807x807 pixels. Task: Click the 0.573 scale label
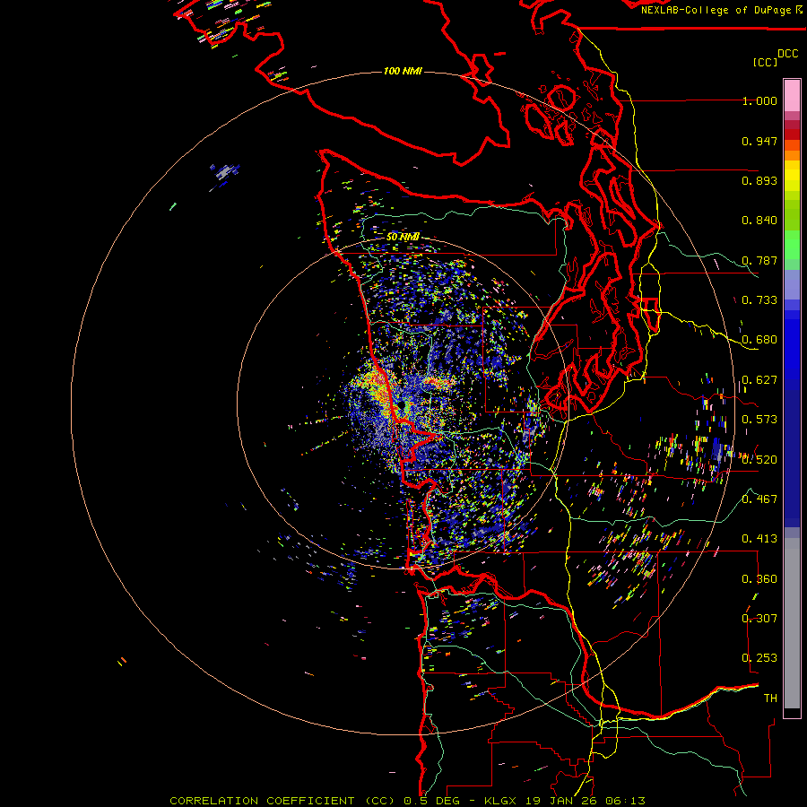(x=759, y=420)
